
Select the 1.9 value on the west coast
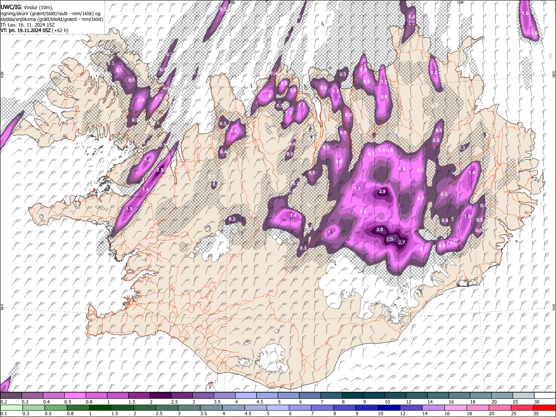coord(129,209)
